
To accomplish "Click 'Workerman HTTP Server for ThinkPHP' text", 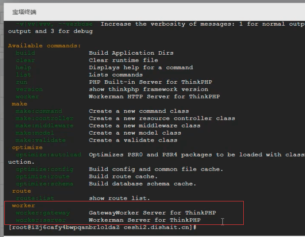I will click(x=154, y=96).
